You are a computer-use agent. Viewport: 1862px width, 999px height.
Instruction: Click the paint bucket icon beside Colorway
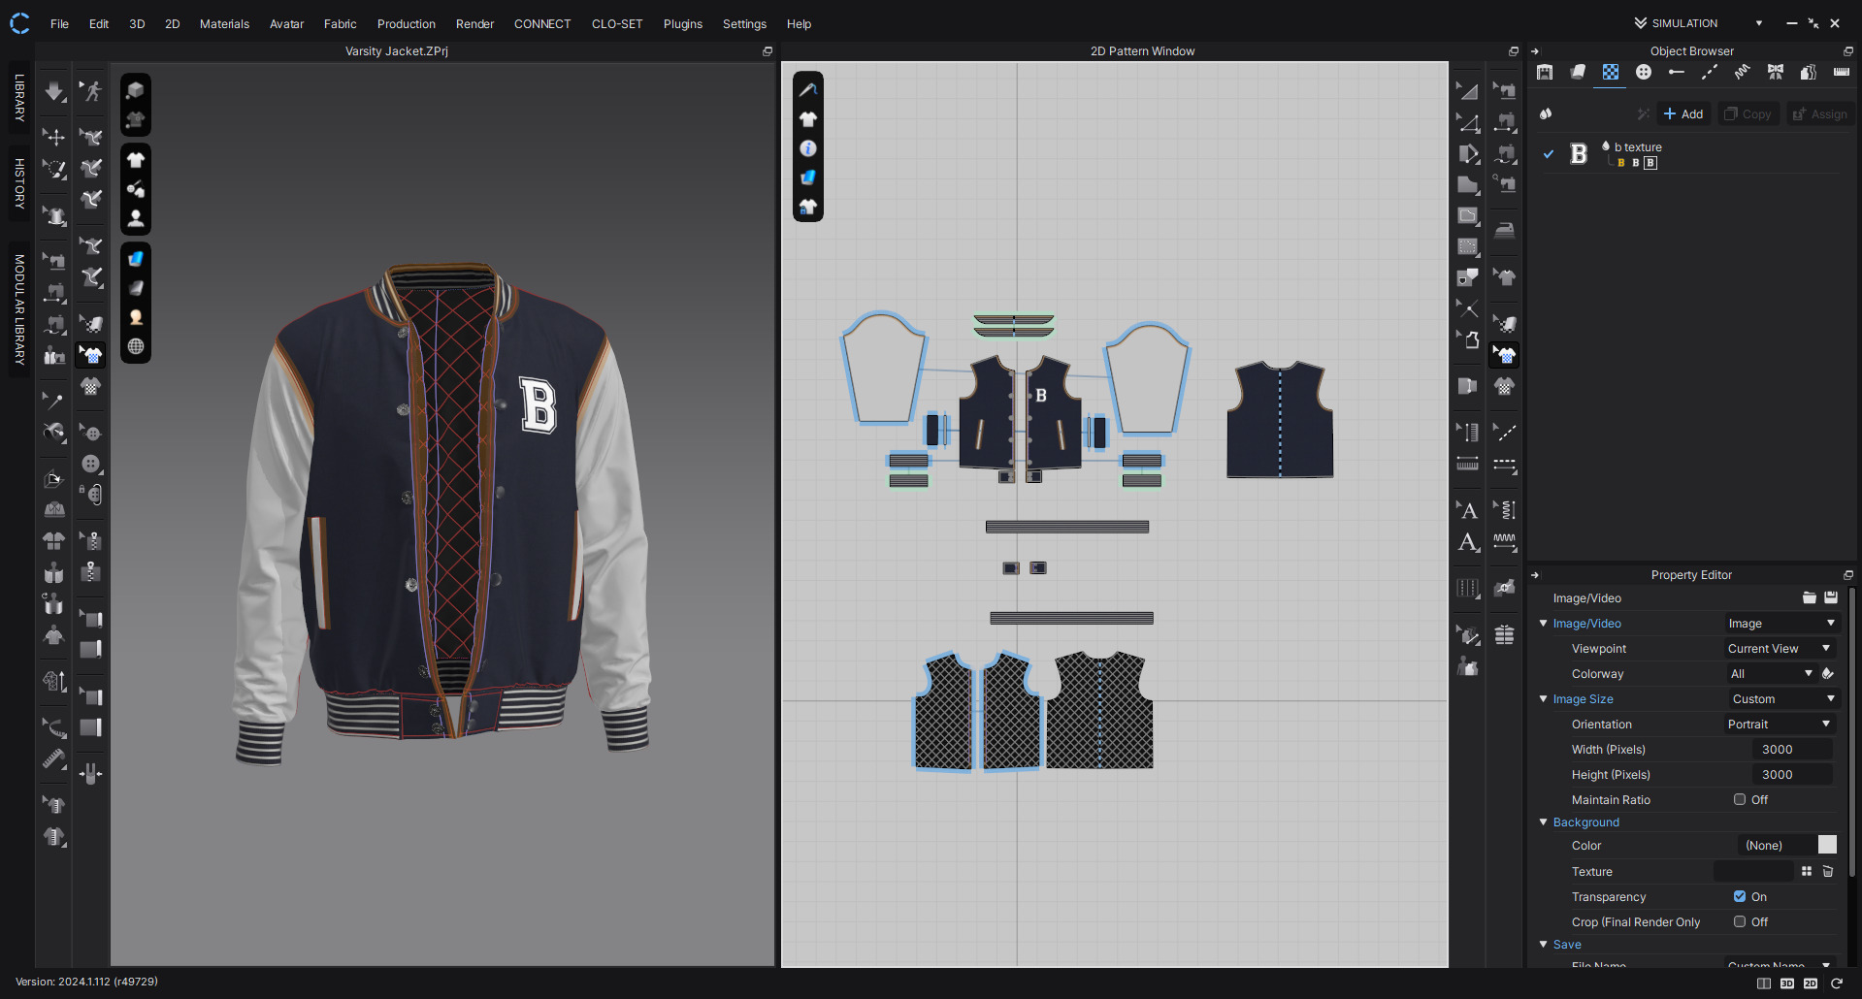click(1828, 673)
